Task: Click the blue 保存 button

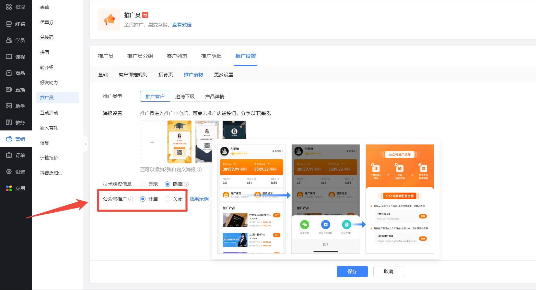Action: click(x=352, y=272)
